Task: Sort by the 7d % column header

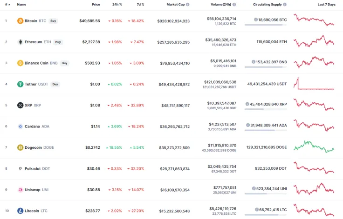Action: click(x=140, y=4)
